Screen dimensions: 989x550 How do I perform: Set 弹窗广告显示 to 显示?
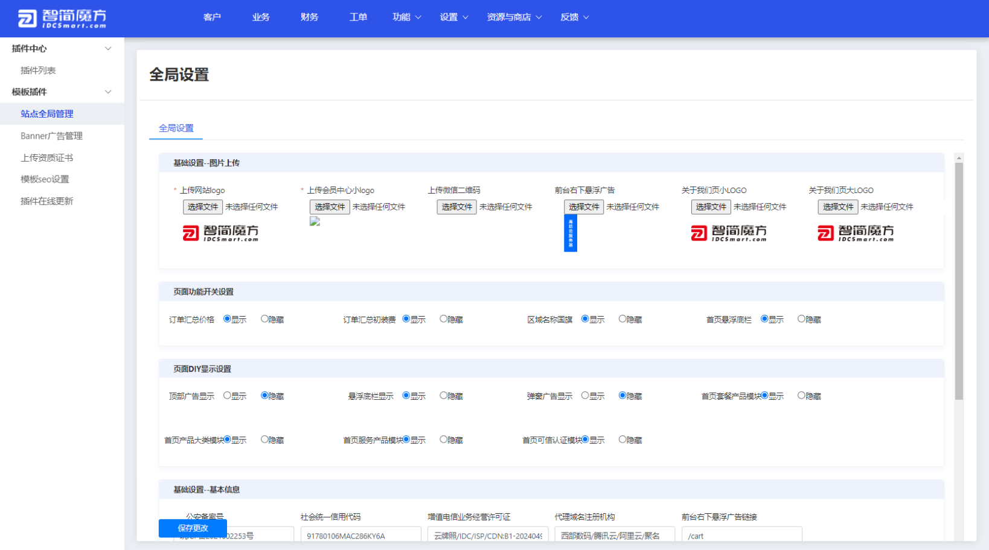(585, 396)
